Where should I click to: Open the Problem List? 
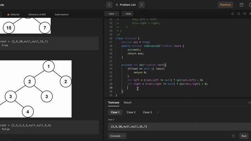pyautogui.click(x=126, y=5)
